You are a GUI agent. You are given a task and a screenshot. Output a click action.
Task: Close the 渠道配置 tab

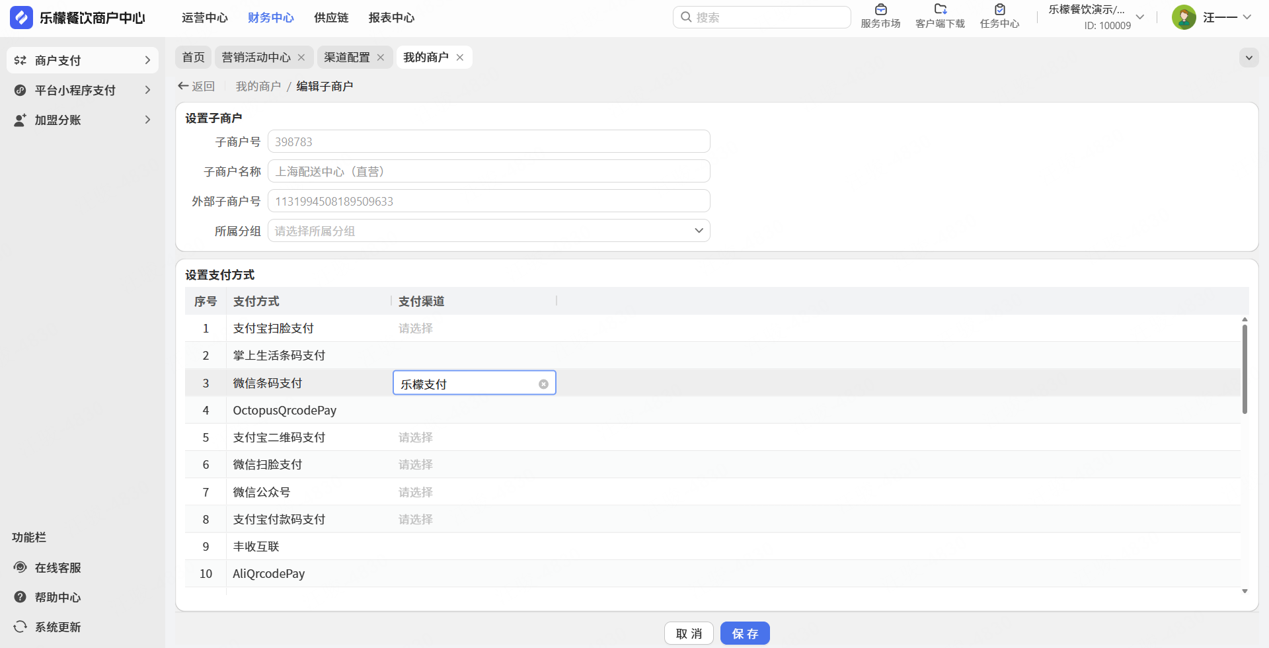(x=381, y=58)
